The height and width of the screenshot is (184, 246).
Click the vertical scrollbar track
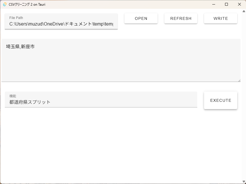click(244, 96)
